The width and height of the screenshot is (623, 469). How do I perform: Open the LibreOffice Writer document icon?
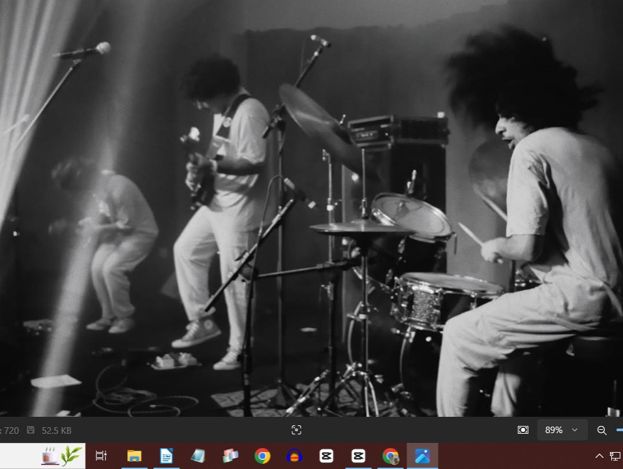(166, 456)
